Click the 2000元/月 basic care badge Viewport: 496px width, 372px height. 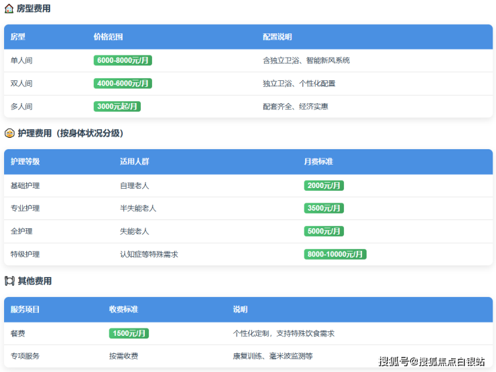[324, 185]
